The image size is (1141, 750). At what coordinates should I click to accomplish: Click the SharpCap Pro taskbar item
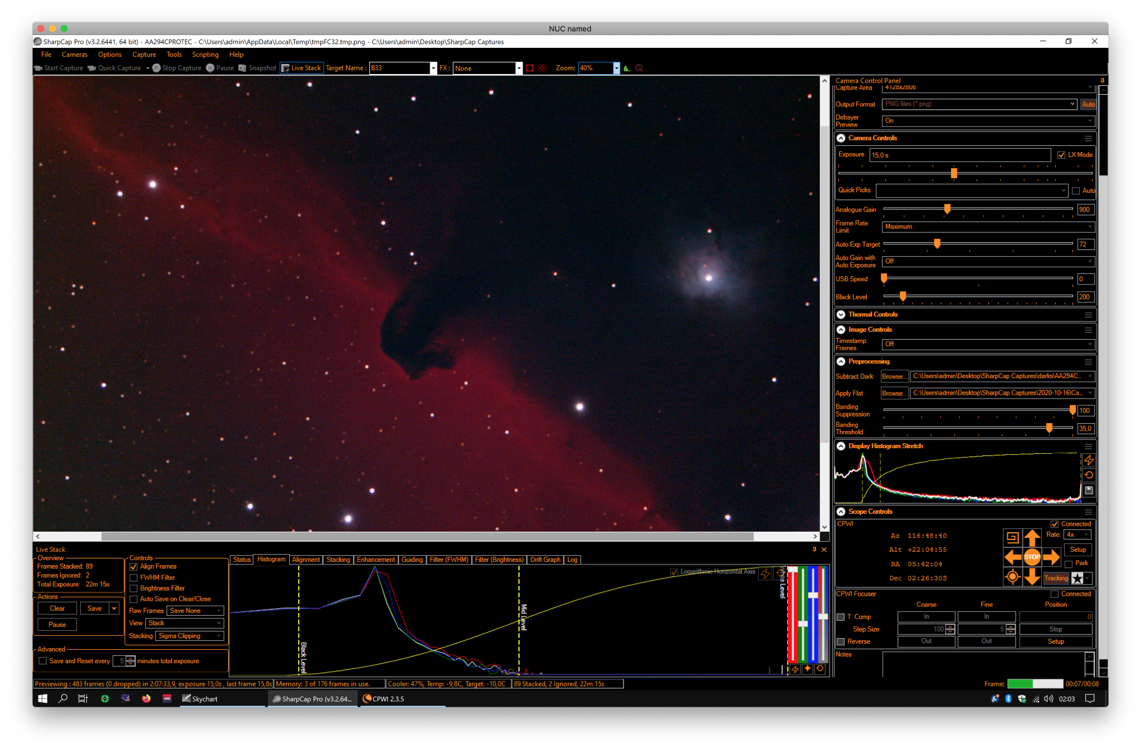pyautogui.click(x=313, y=699)
